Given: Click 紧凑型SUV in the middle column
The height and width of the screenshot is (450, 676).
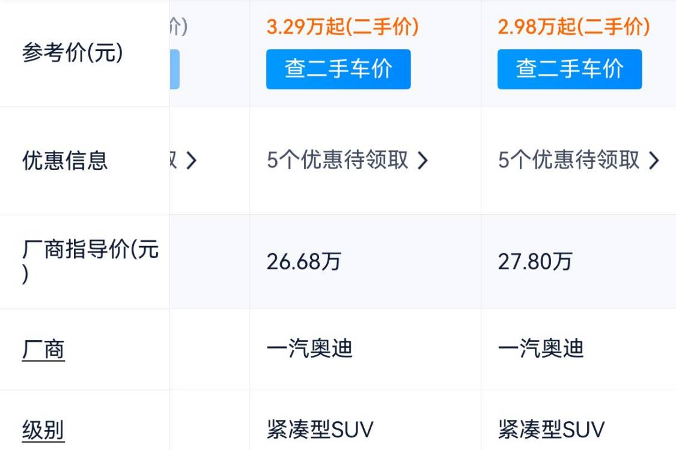Looking at the screenshot, I should click(320, 430).
